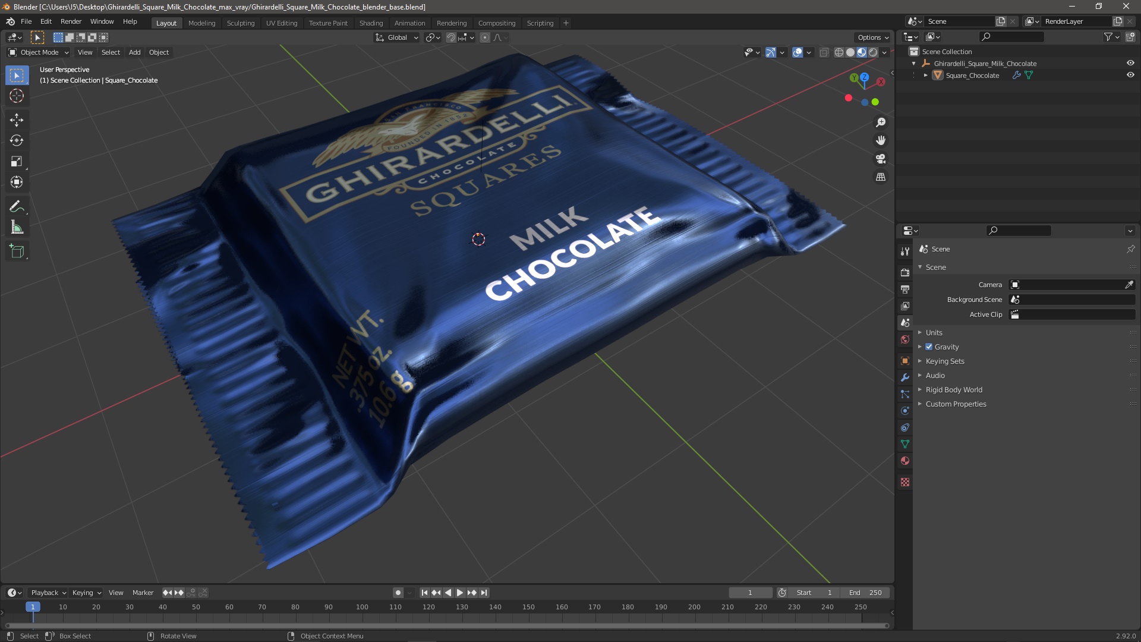Toggle X-ray display mode
The width and height of the screenshot is (1141, 642).
tap(824, 52)
